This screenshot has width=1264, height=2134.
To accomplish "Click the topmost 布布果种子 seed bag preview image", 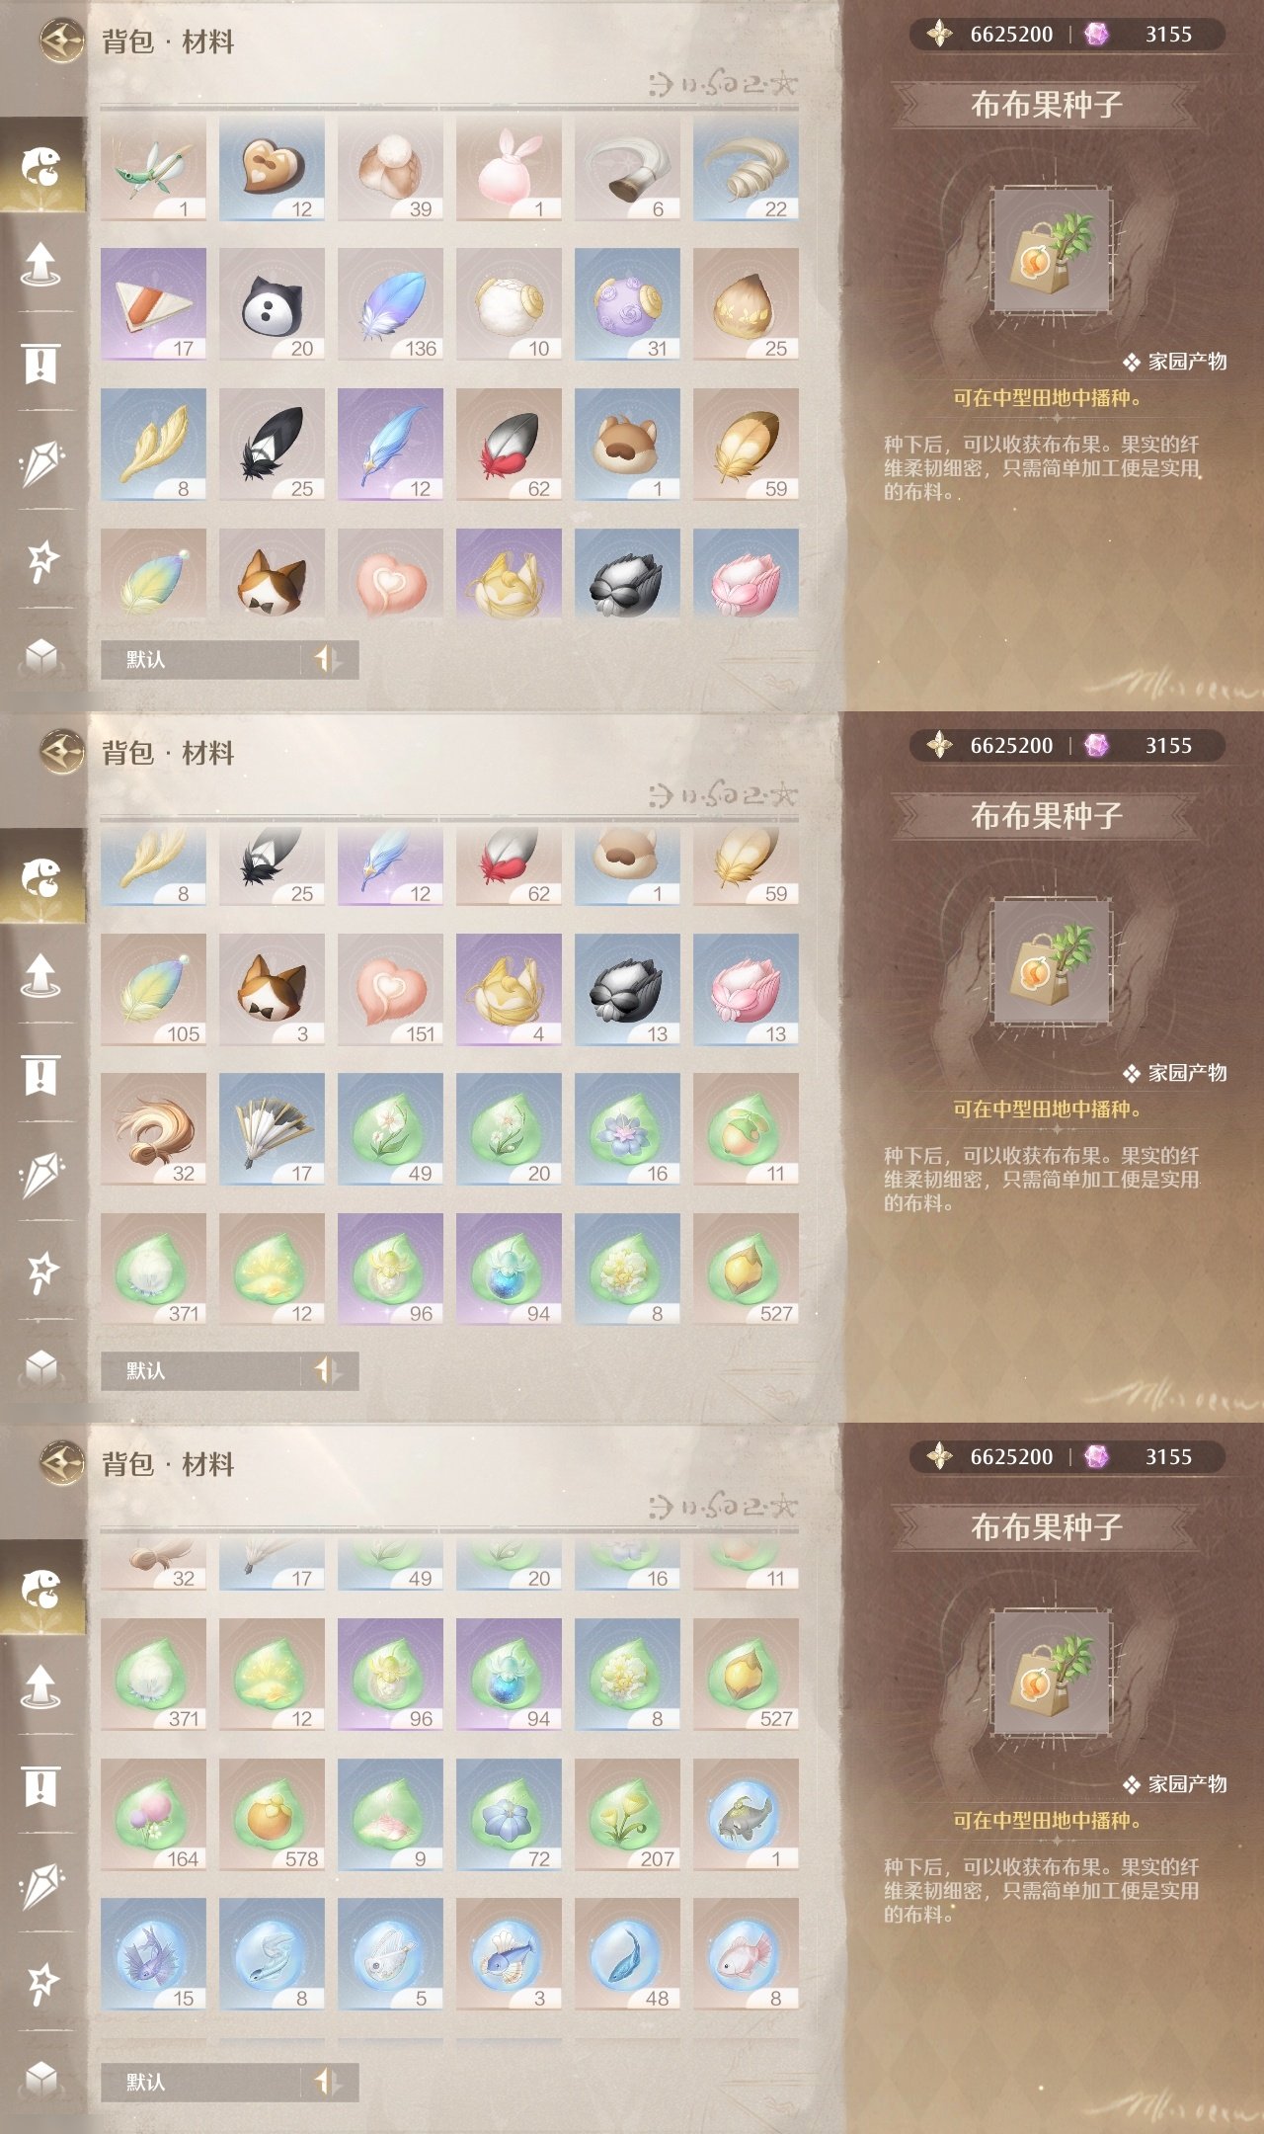I will pyautogui.click(x=1052, y=252).
